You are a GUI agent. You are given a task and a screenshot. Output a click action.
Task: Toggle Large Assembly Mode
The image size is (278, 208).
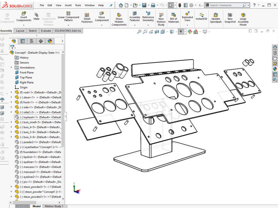tap(243, 19)
